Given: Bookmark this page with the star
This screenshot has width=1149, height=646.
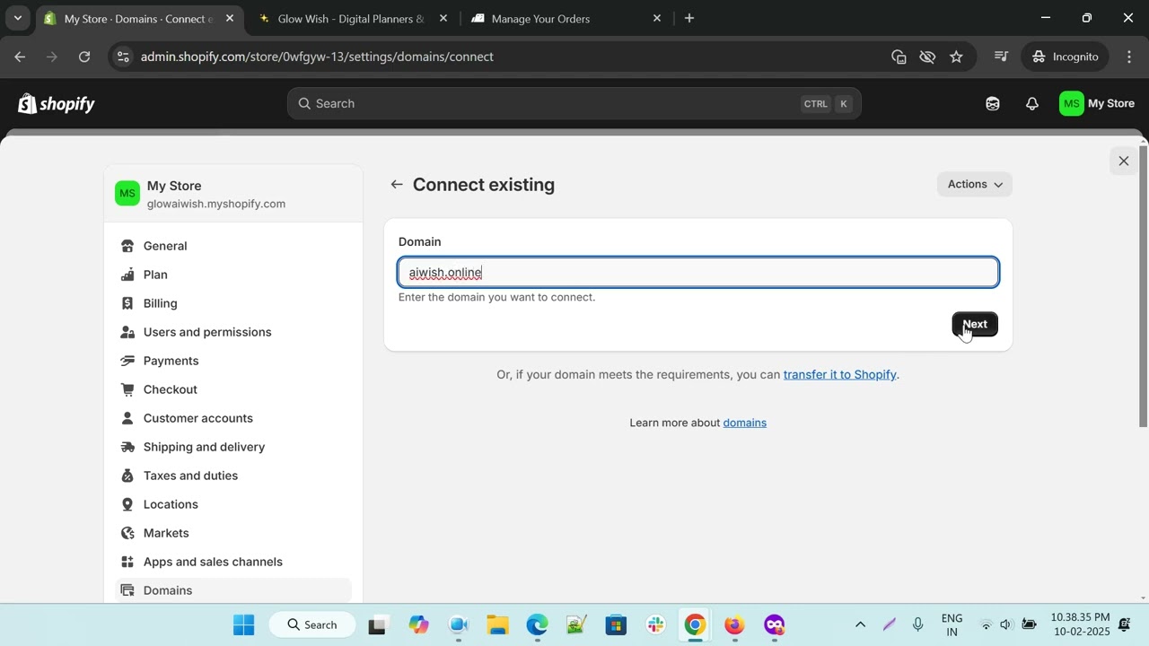Looking at the screenshot, I should point(956,57).
